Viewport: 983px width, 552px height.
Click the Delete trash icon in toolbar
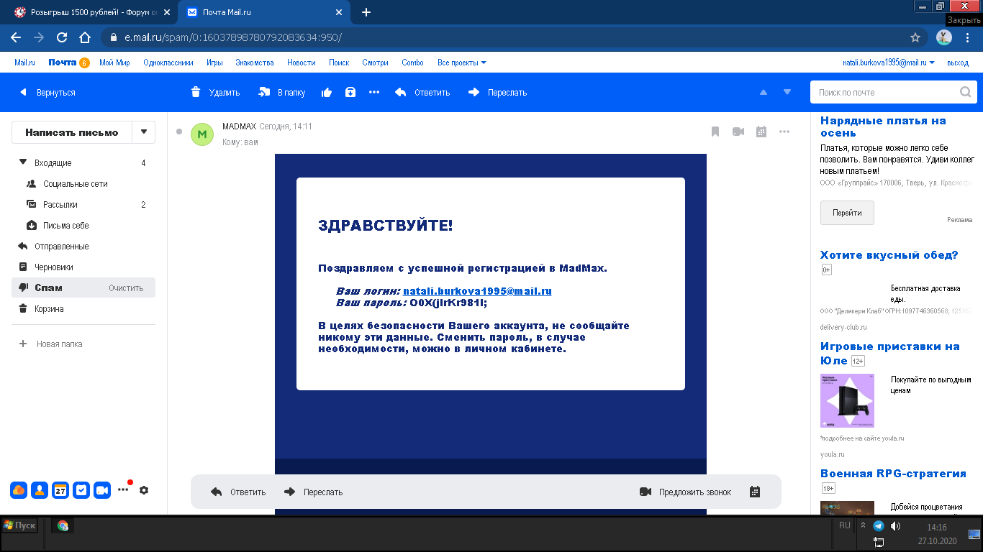click(196, 92)
